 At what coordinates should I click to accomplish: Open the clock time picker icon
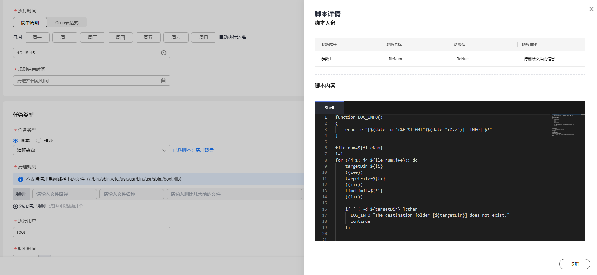164,53
